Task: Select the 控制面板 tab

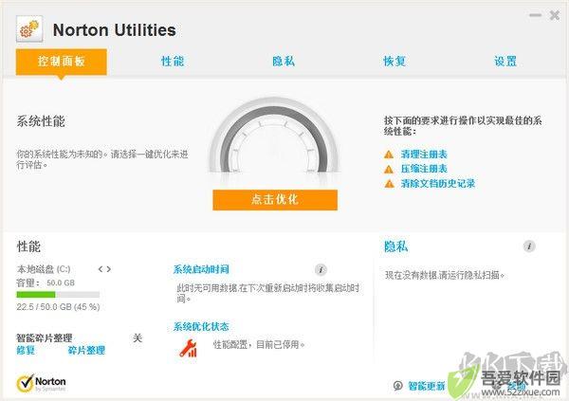Action: (x=62, y=62)
